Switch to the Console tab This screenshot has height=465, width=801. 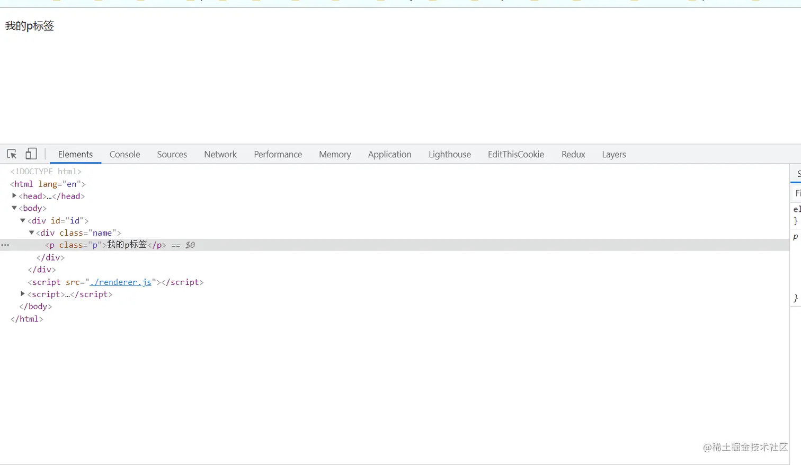point(124,154)
